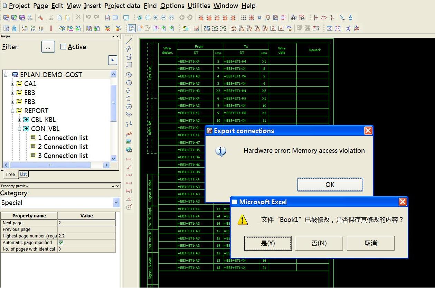The width and height of the screenshot is (435, 300).
Task: Expand the EB3 tree node
Action: 12,93
